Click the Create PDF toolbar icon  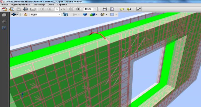pos(5,9)
